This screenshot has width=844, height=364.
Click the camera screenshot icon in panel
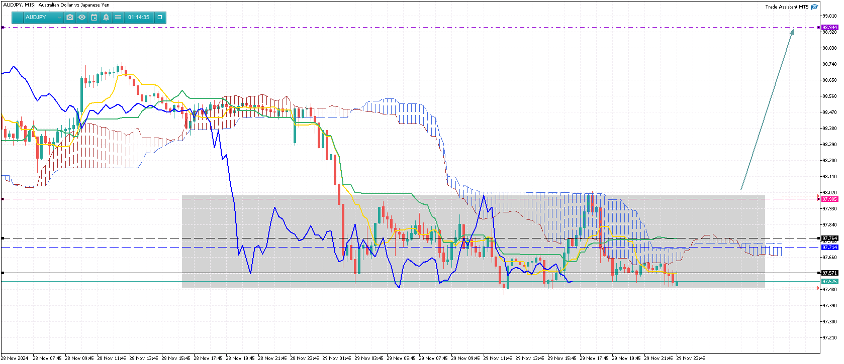pyautogui.click(x=70, y=17)
